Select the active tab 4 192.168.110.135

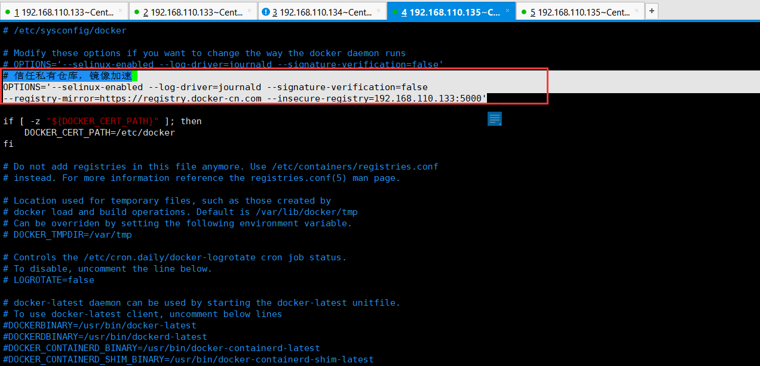pyautogui.click(x=451, y=11)
